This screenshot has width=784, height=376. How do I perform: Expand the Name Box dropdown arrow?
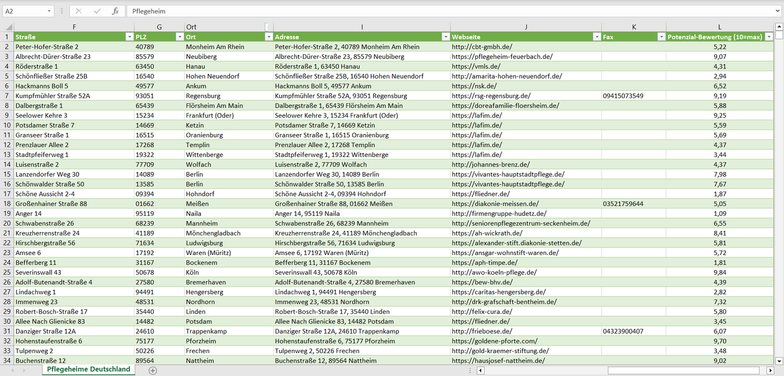click(49, 11)
